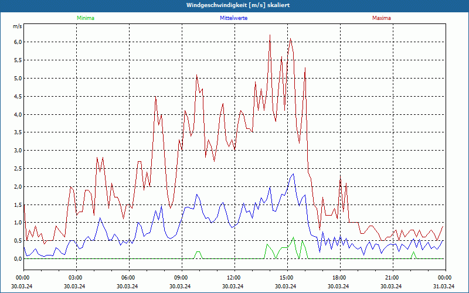Viewport: 469px width, 293px height.
Task: Click the '5,5' y-axis tick label
Action: [x=18, y=60]
